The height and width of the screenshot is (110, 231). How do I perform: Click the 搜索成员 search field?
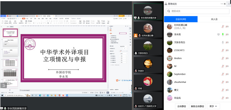point(197,11)
